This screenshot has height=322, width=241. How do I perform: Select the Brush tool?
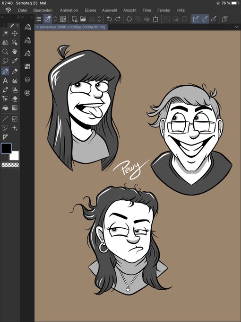point(5,90)
